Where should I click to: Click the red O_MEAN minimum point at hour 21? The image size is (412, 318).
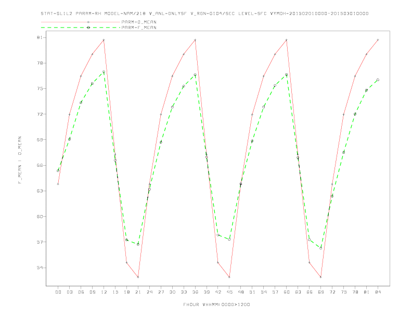click(138, 277)
